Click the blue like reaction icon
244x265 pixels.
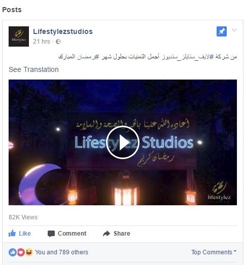13,252
